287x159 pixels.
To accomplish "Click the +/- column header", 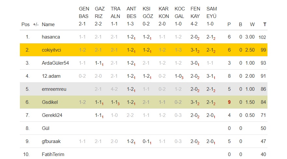I will point(36,24).
